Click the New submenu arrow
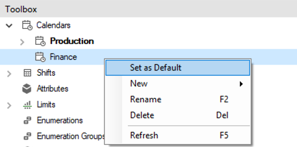This screenshot has height=147, width=297. [x=241, y=84]
